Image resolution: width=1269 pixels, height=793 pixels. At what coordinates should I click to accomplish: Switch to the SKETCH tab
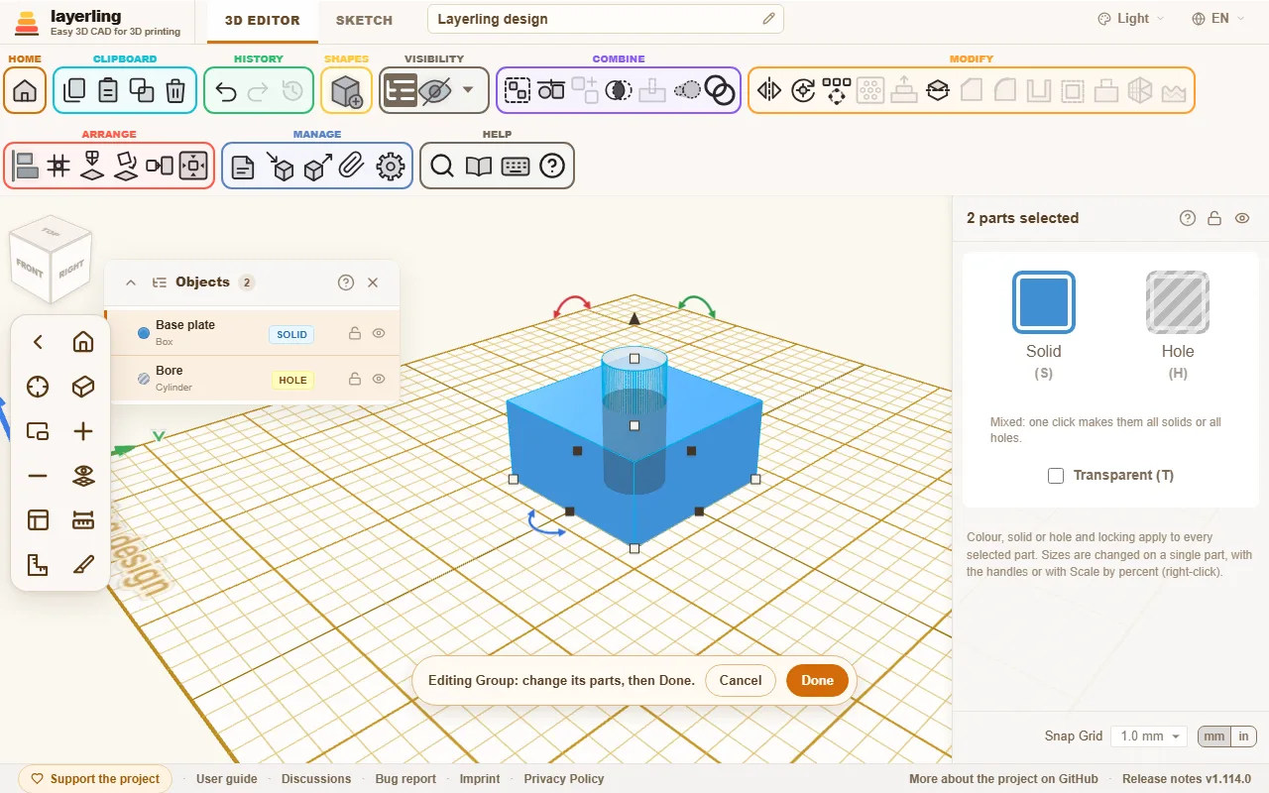point(364,20)
